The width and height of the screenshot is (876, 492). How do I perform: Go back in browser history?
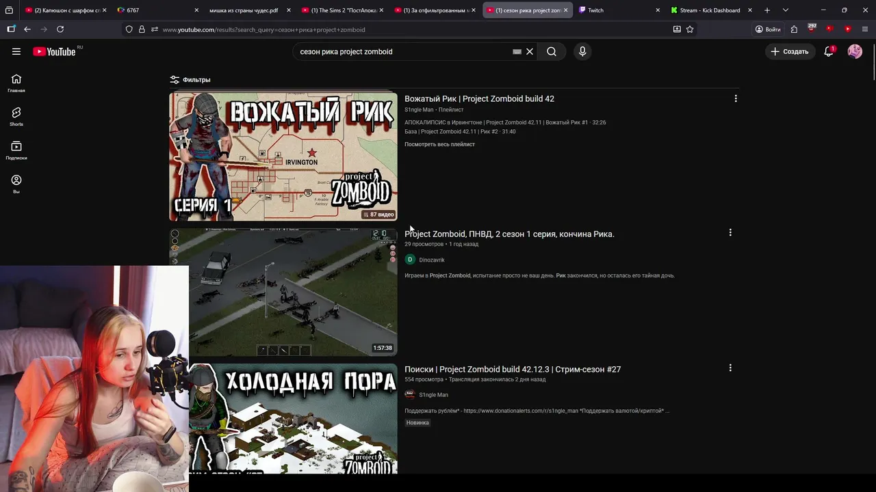point(27,29)
